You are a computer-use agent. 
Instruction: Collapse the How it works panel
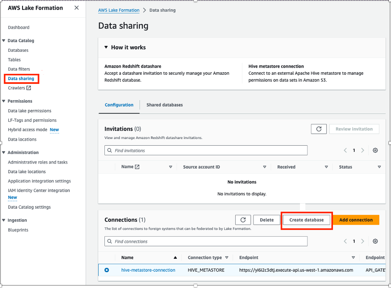tap(106, 47)
